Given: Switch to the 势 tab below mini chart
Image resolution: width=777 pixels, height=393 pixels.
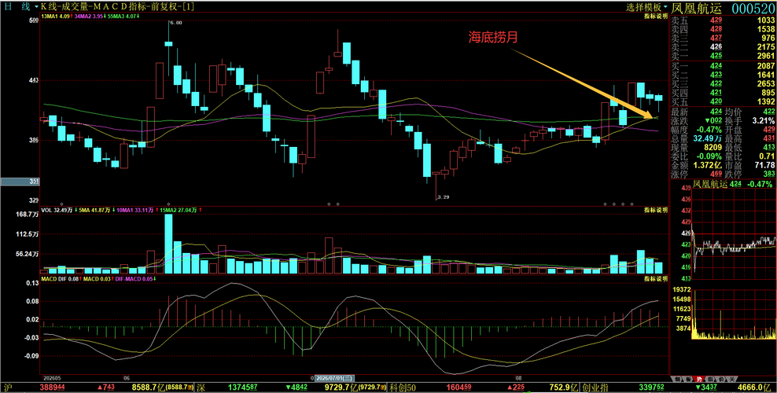Looking at the screenshot, I should point(699,379).
